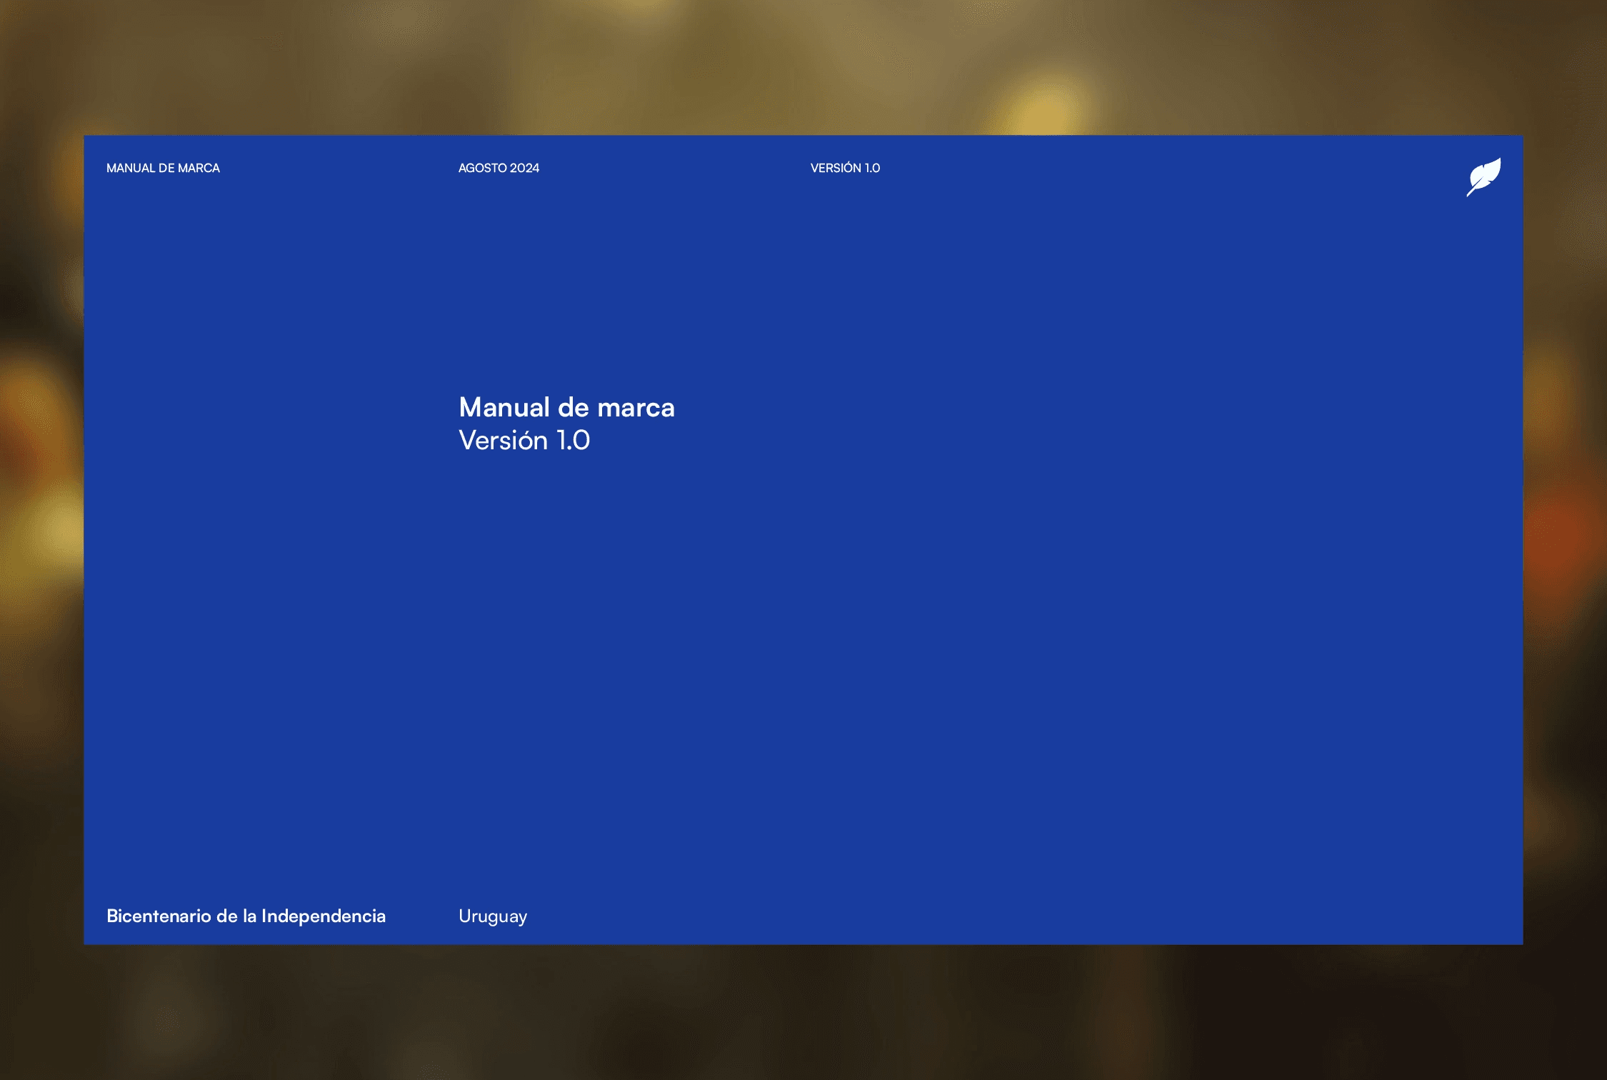Viewport: 1607px width, 1080px height.
Task: Click '1.0' in the large subtitle
Action: pos(573,440)
